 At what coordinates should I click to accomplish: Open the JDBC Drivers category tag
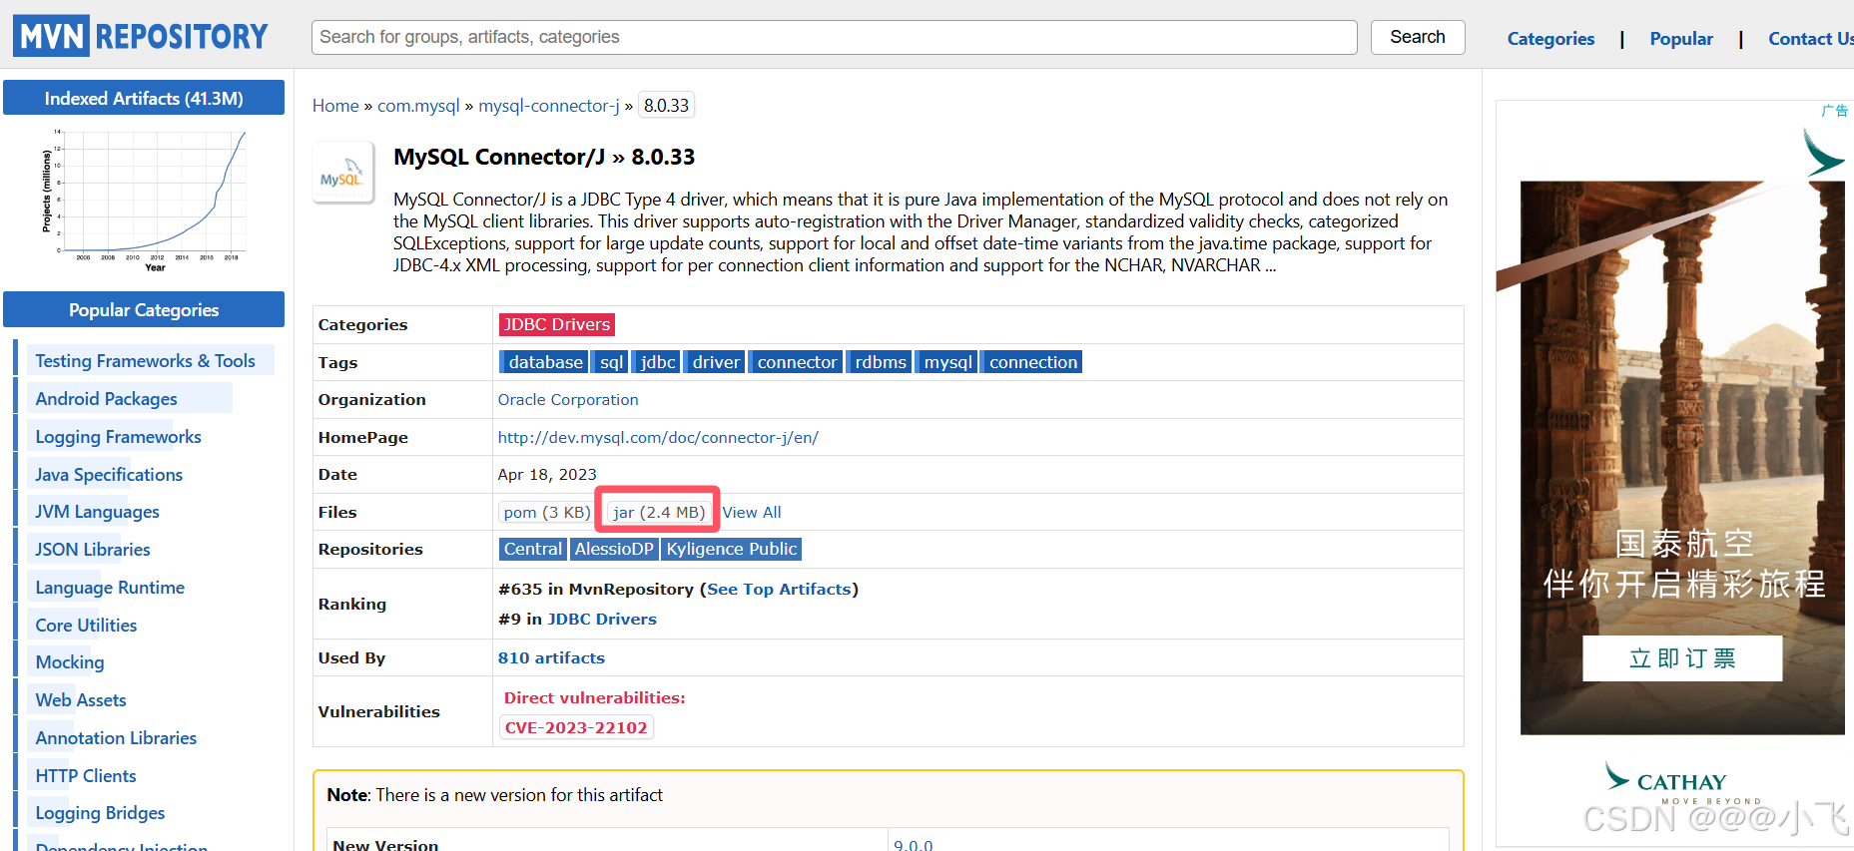click(556, 324)
